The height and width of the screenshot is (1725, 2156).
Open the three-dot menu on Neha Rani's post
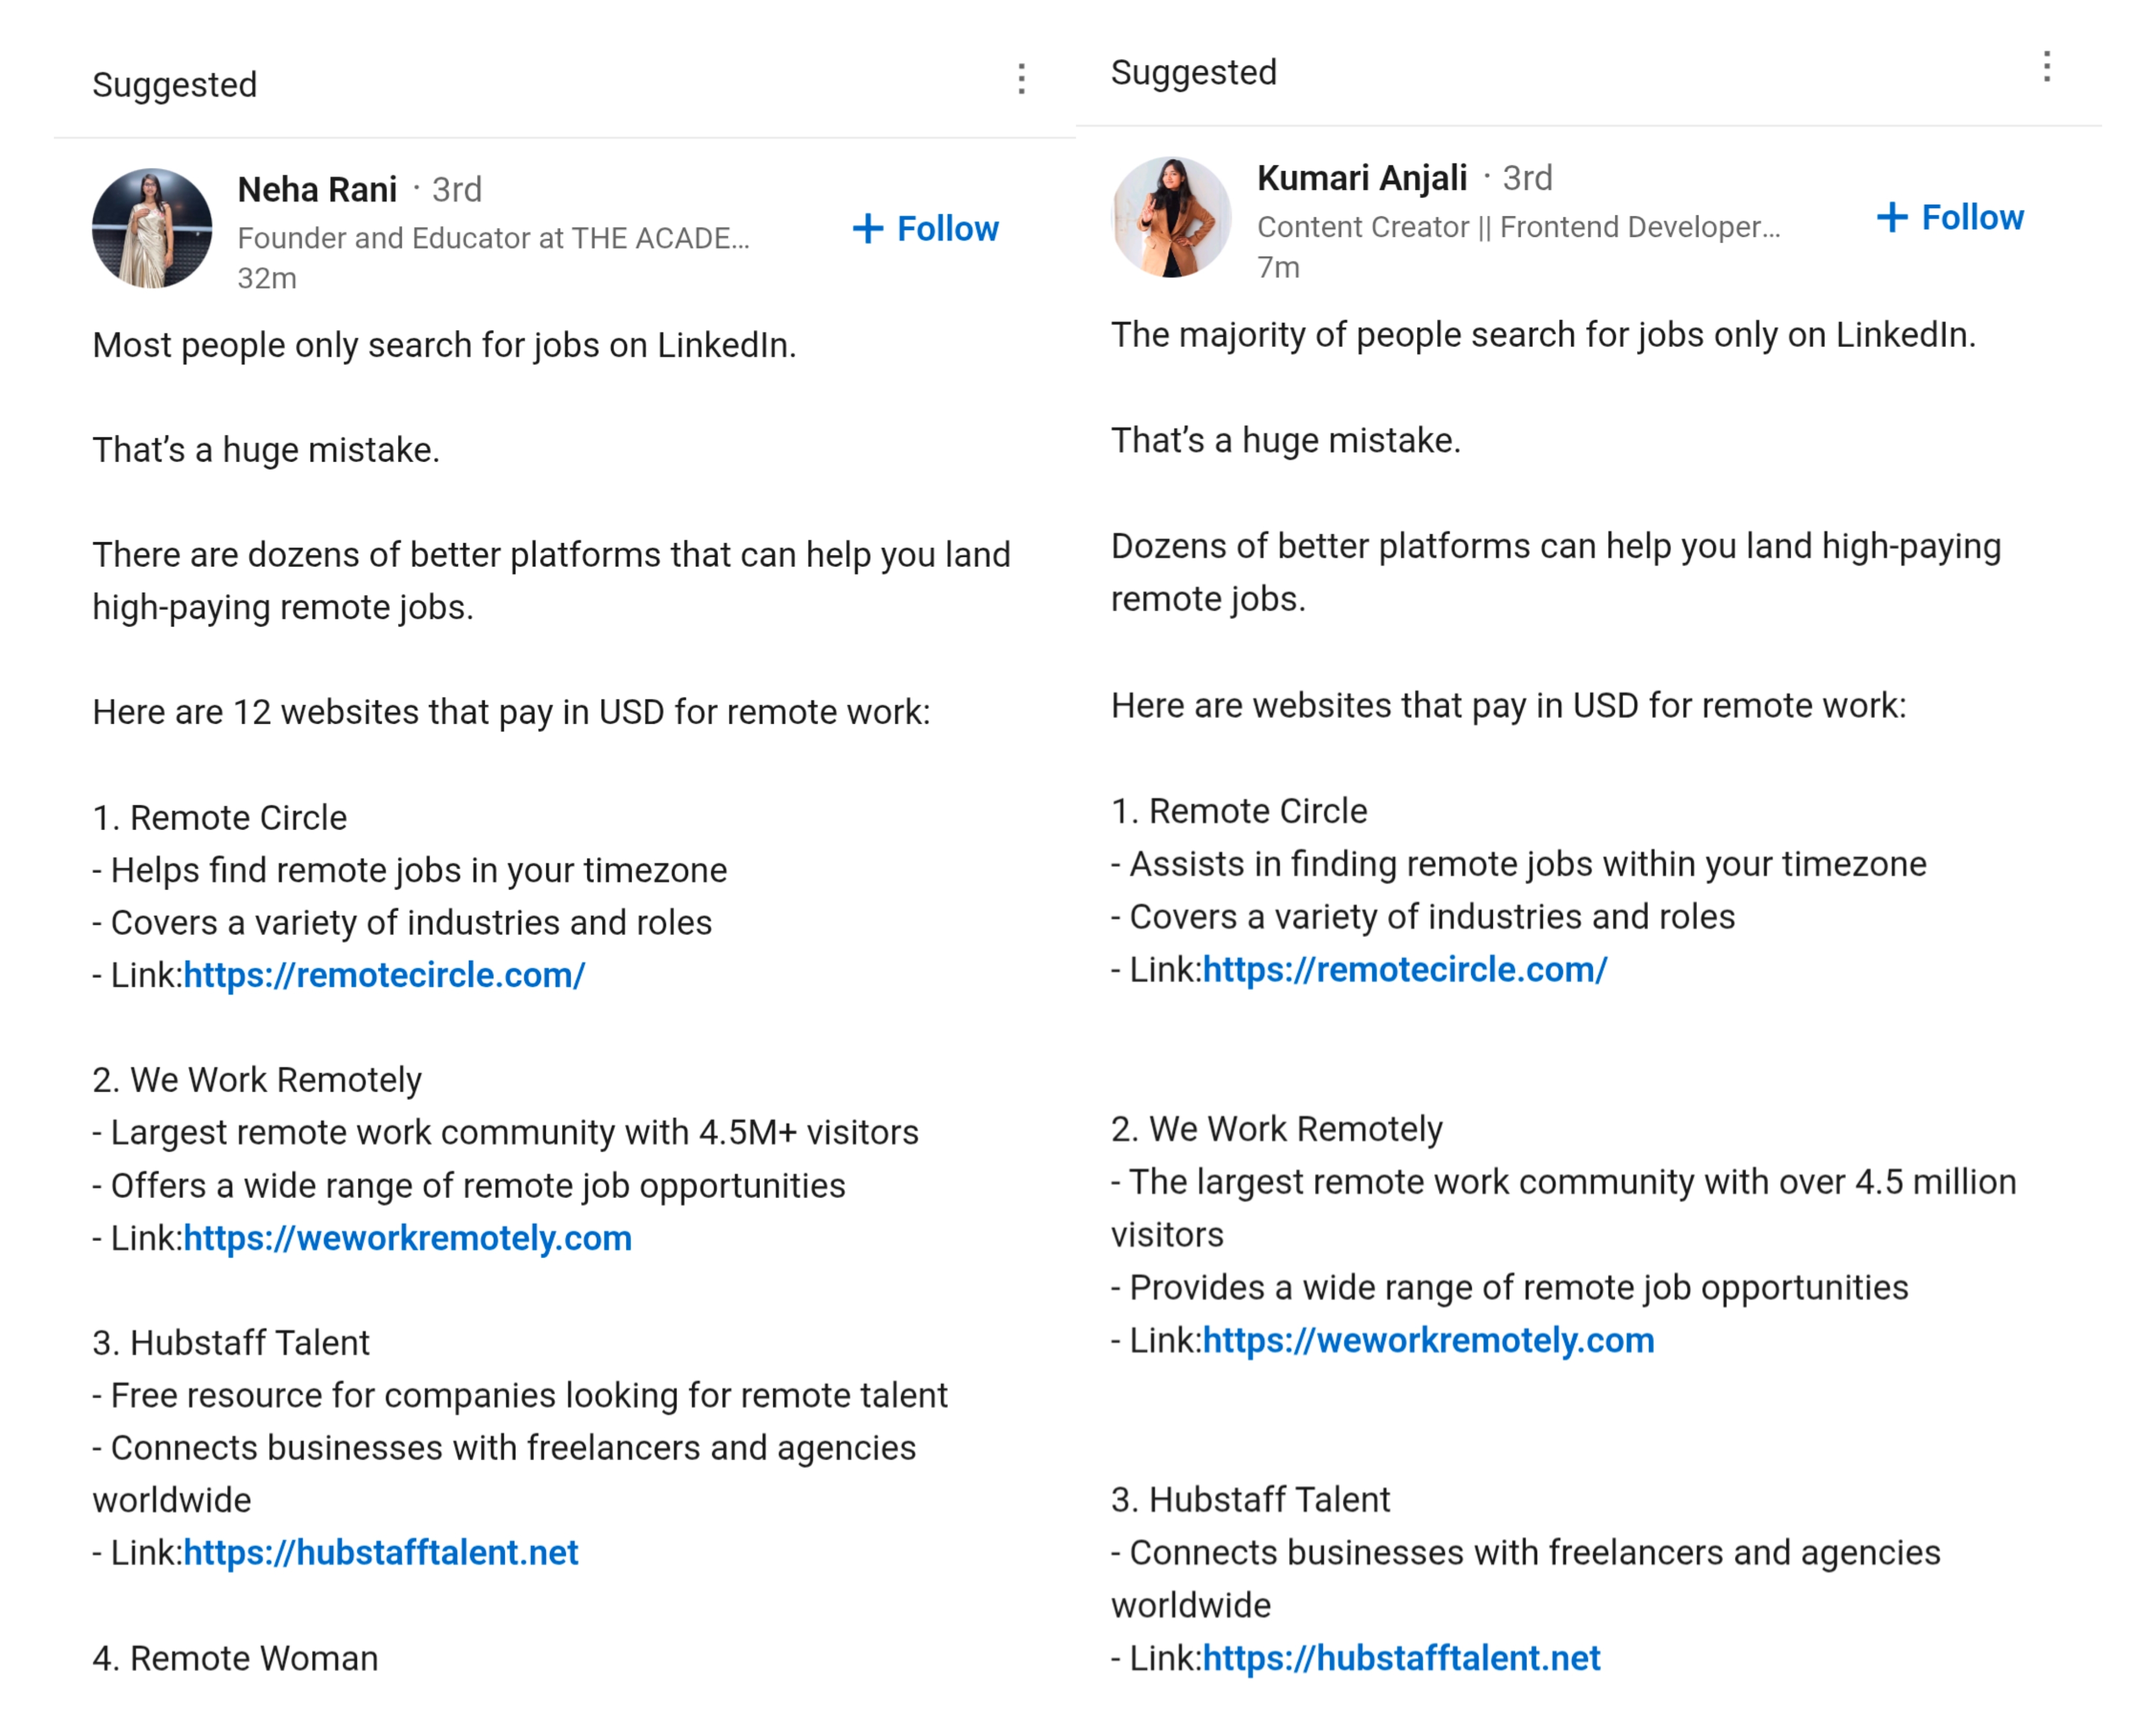click(1021, 79)
